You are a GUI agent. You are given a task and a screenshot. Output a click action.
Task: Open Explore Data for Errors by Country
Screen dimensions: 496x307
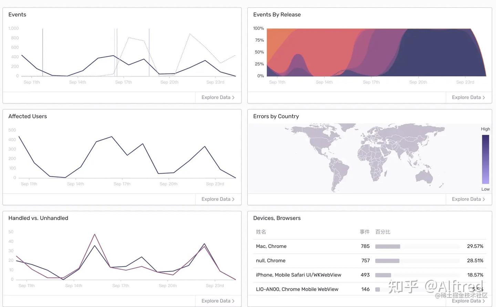466,199
